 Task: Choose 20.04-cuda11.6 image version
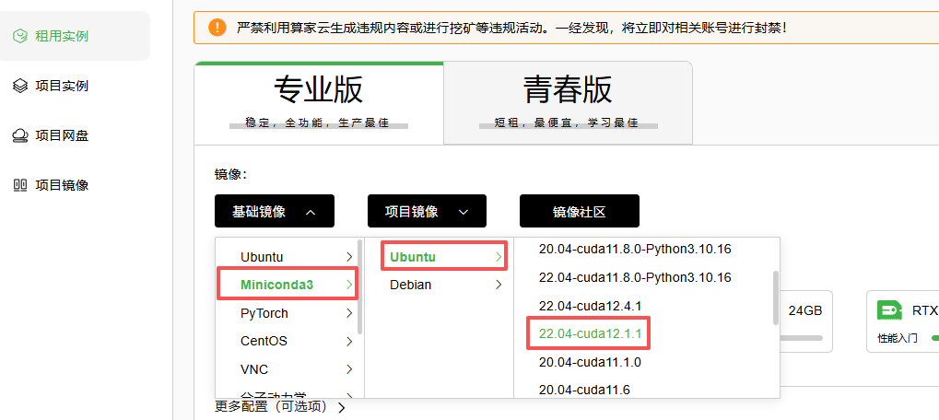(x=584, y=391)
